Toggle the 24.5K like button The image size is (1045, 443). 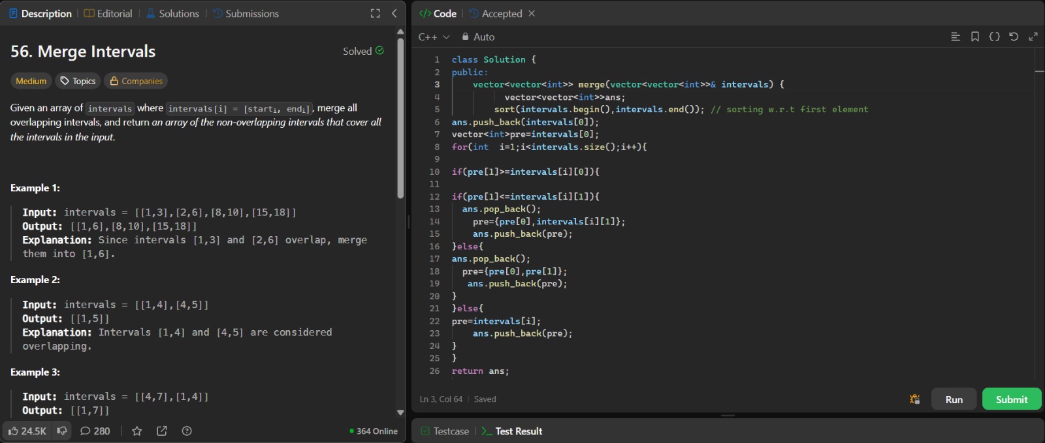(27, 431)
